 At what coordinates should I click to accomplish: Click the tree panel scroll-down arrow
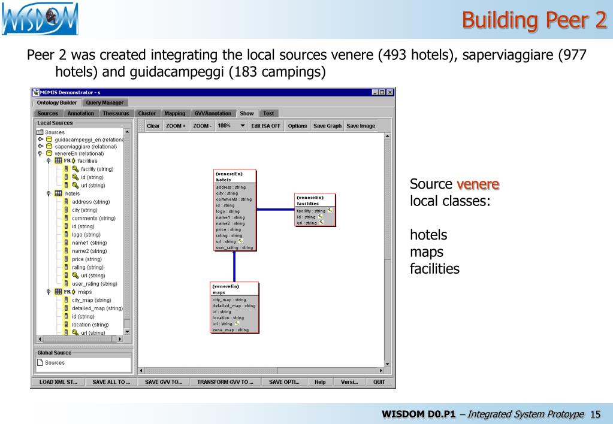(x=127, y=331)
